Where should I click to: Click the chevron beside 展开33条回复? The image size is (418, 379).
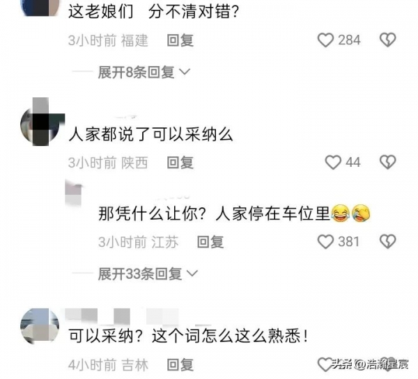click(192, 273)
